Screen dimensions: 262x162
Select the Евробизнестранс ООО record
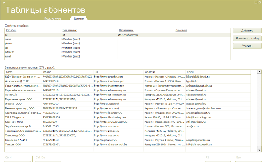click(127, 99)
